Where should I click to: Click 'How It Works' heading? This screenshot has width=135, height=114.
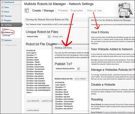[x=100, y=32]
